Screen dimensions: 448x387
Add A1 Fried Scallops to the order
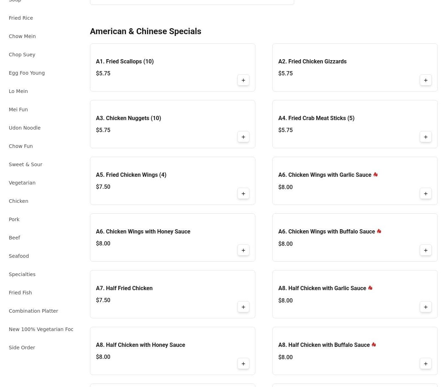(x=243, y=80)
